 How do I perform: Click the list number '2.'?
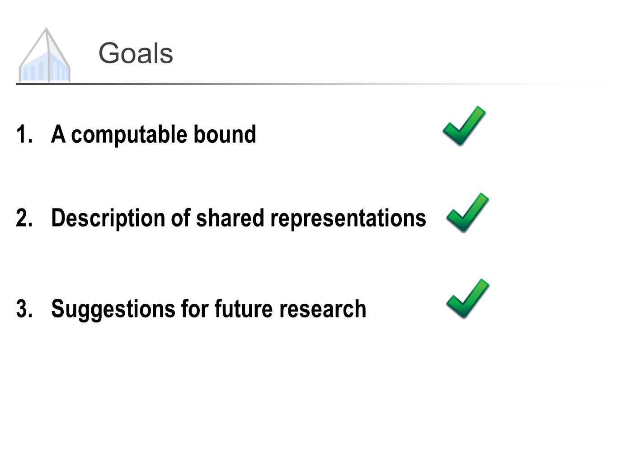[x=24, y=218]
